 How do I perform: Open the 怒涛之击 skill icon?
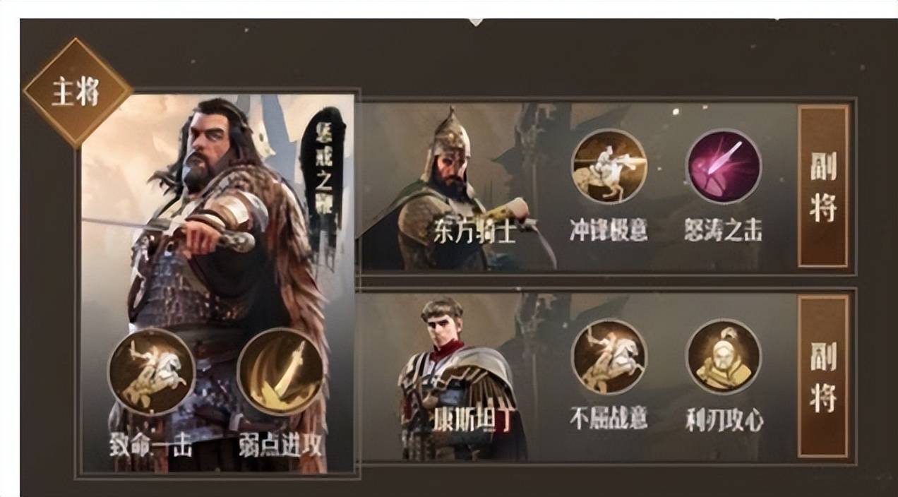tap(724, 167)
